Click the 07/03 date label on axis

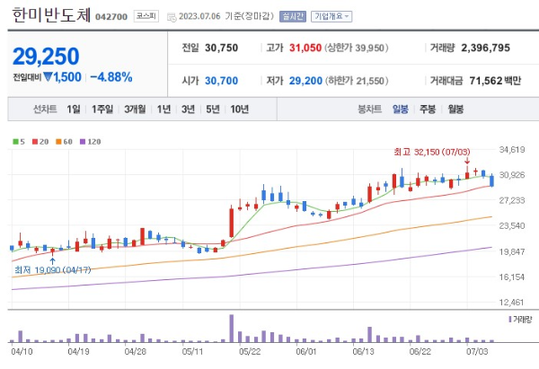[477, 351]
